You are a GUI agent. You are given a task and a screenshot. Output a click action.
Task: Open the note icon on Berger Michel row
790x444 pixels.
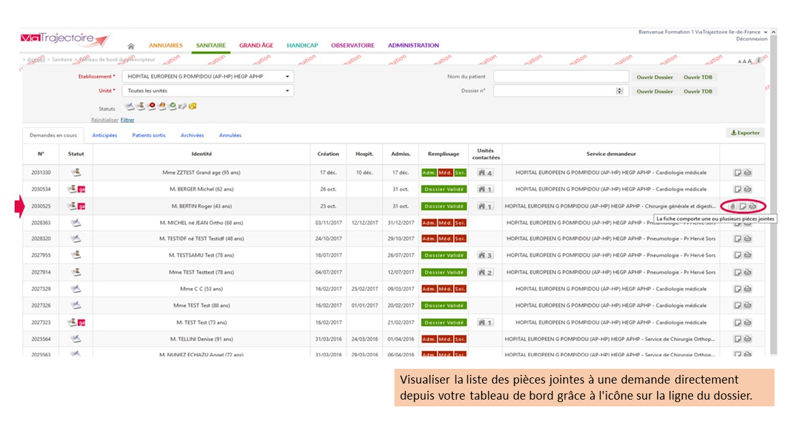point(738,189)
